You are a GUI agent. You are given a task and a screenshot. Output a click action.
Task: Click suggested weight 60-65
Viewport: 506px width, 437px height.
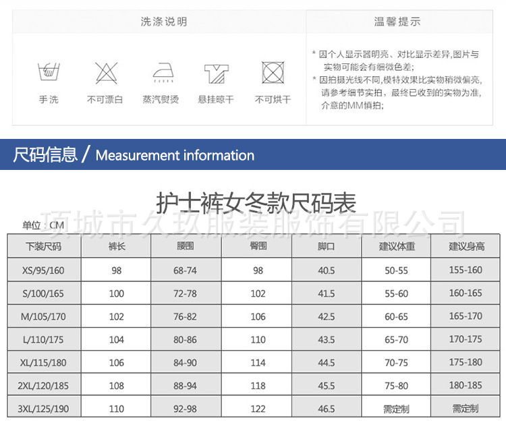click(x=396, y=317)
